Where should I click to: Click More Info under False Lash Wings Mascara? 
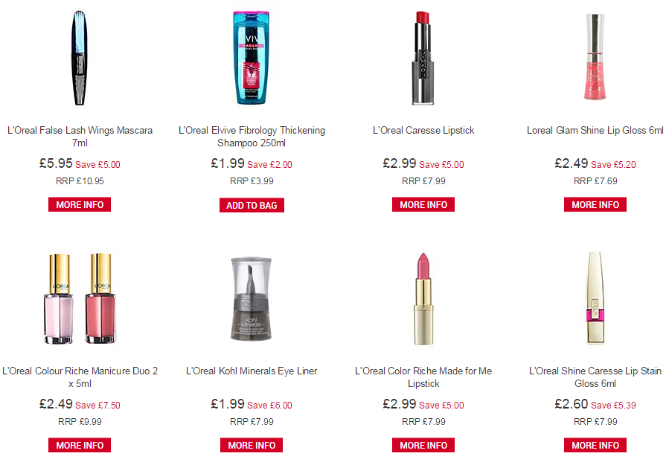(x=80, y=204)
